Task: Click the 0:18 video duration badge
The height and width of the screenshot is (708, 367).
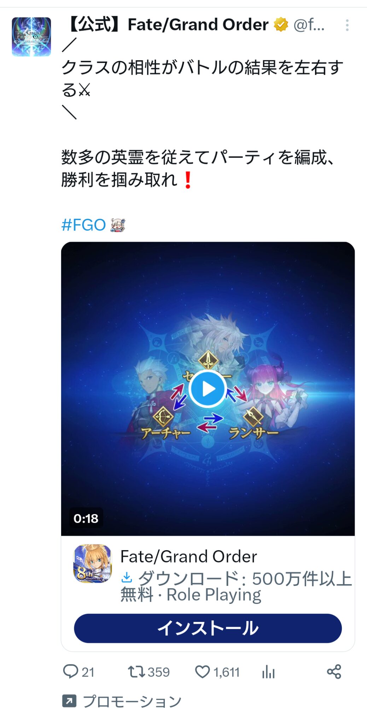Action: [x=86, y=518]
